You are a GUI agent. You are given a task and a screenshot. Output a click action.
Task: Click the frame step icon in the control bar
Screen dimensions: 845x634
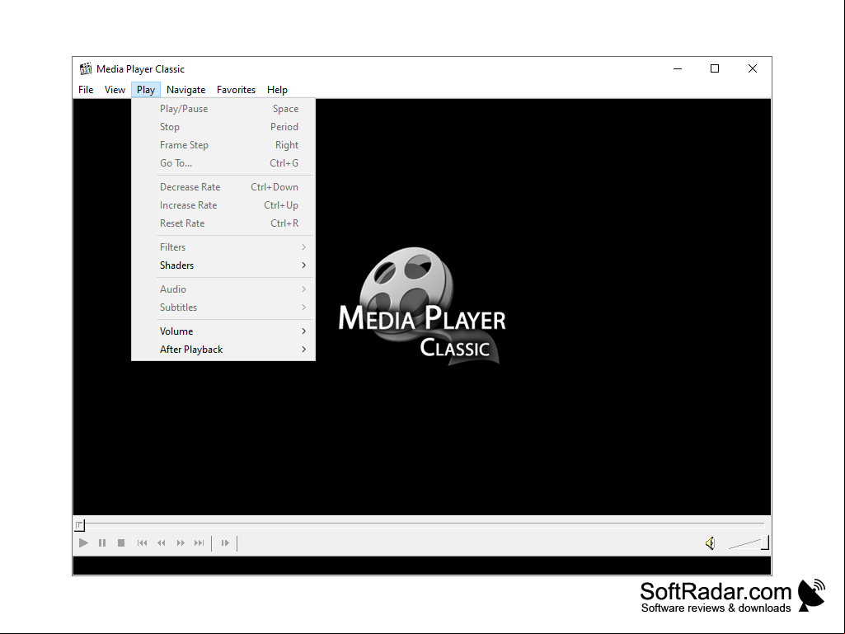tap(225, 542)
